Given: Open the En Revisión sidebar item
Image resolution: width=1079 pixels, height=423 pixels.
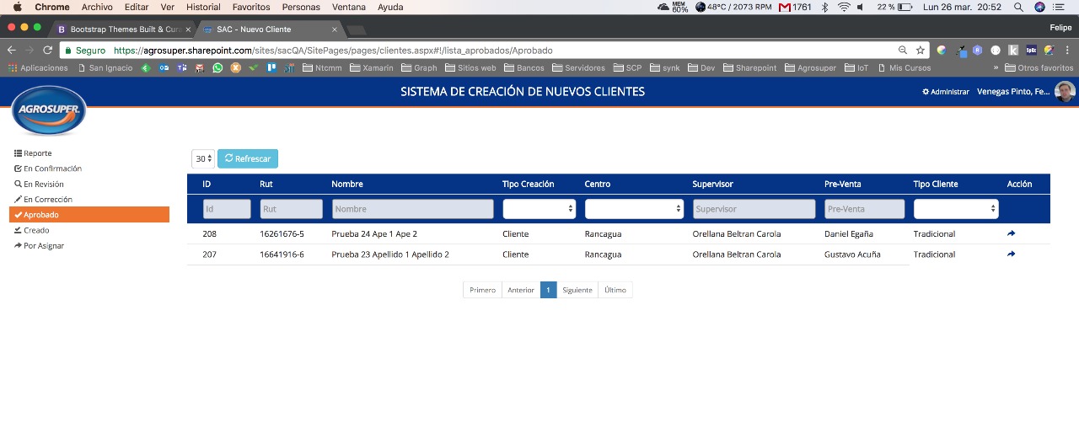Looking at the screenshot, I should click(43, 184).
